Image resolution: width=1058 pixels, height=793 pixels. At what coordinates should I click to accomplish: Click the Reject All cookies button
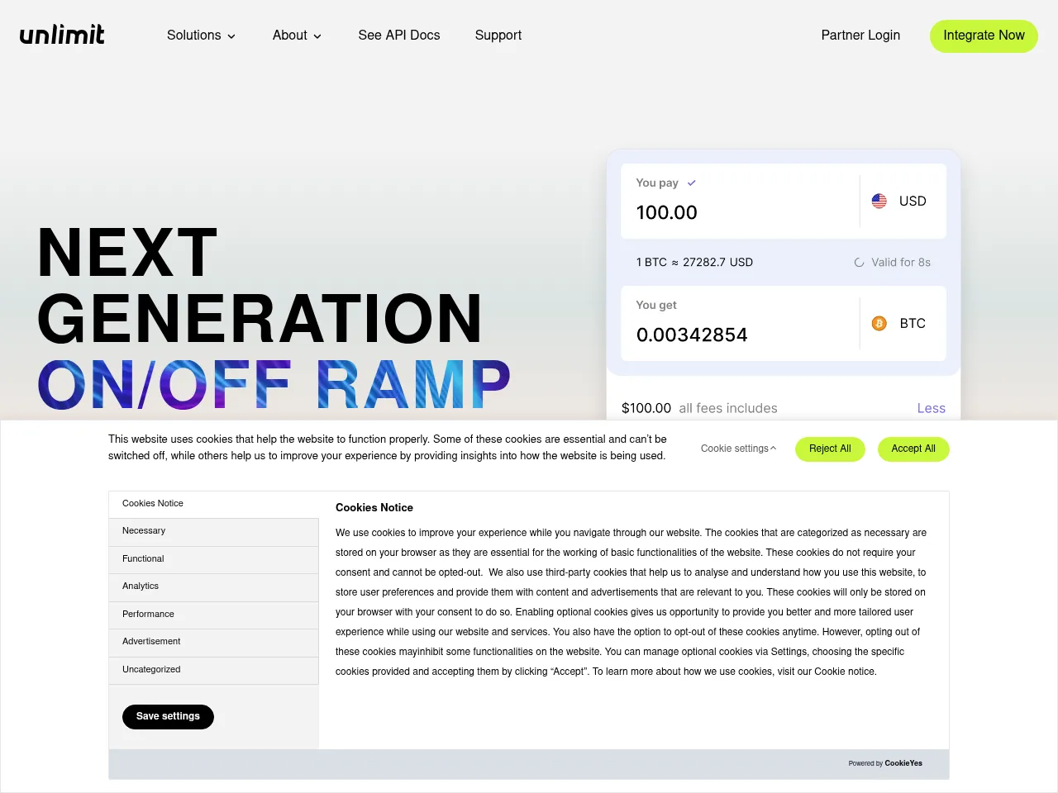coord(830,449)
